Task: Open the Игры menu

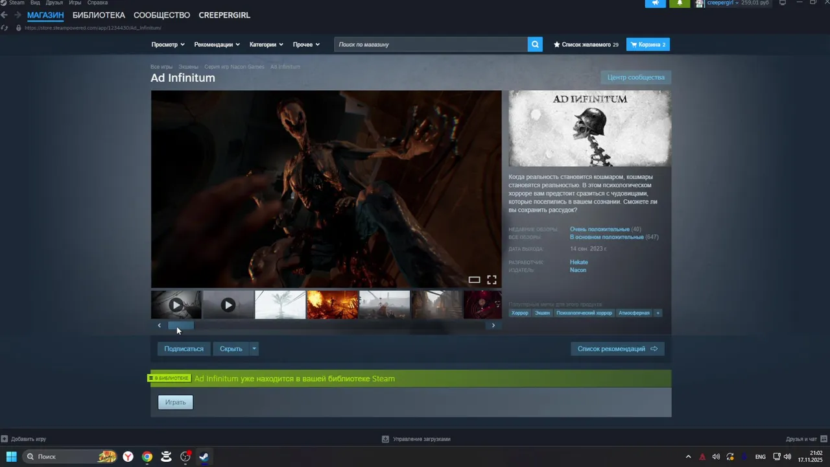Action: click(75, 3)
